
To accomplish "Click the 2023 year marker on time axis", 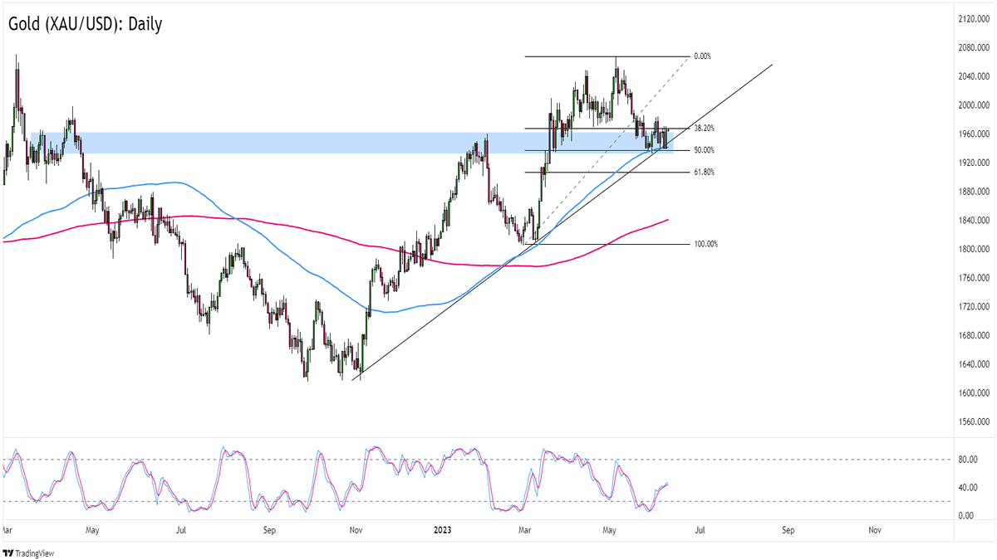I will tap(443, 528).
